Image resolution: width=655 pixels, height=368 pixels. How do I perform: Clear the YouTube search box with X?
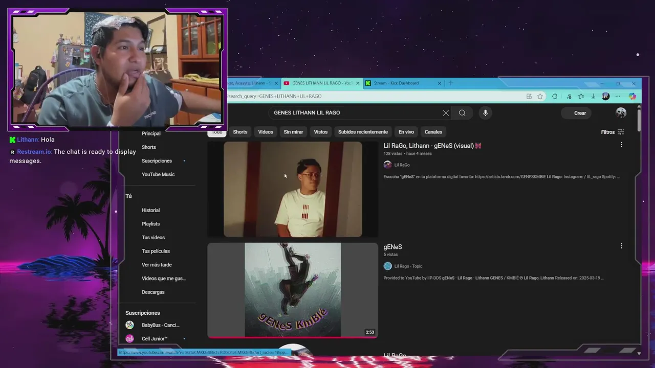click(446, 113)
